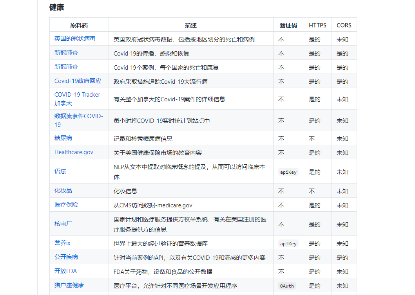Click description 化妆信息

click(x=125, y=191)
